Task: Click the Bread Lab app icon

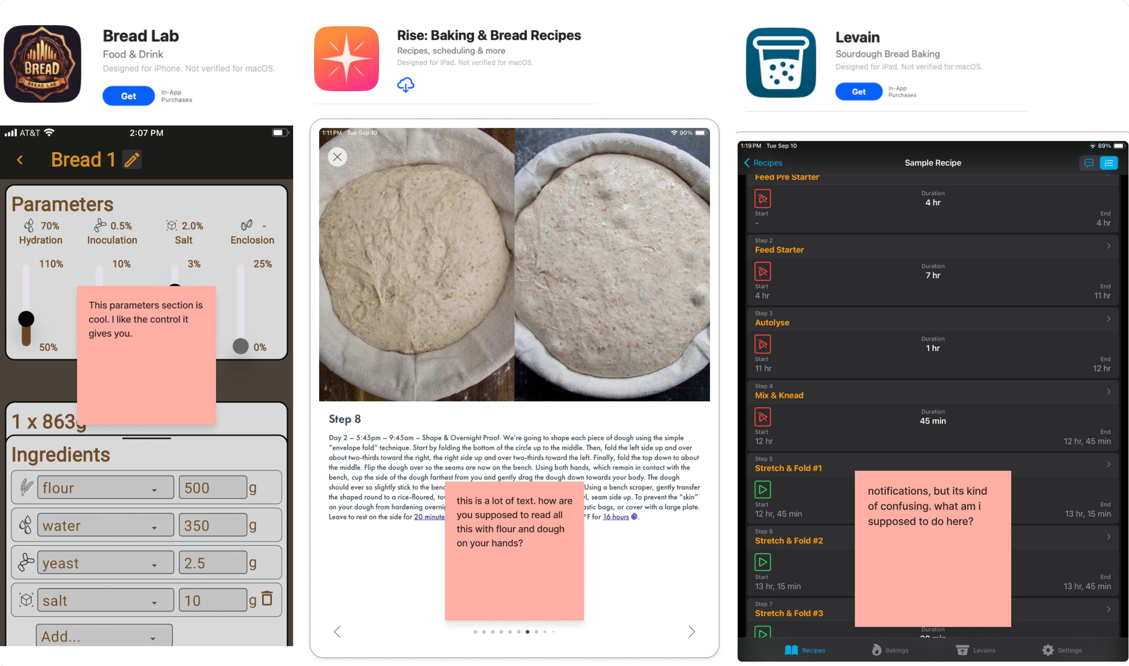Action: [x=42, y=64]
